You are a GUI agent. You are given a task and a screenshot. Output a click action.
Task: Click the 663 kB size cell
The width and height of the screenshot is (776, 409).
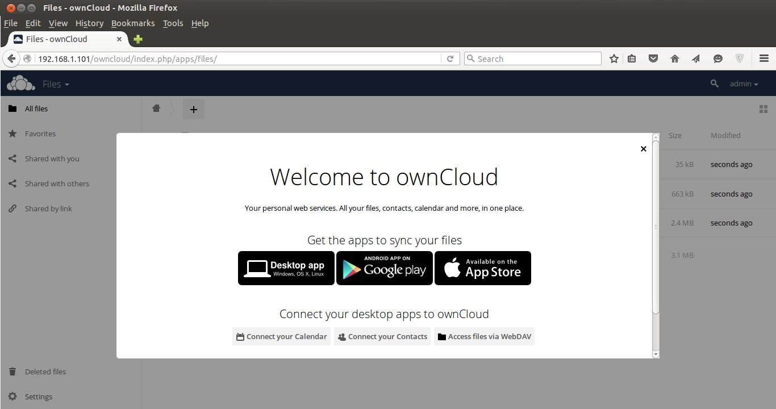coord(682,194)
